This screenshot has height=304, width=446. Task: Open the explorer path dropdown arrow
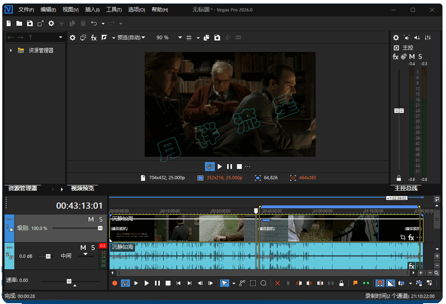click(60, 38)
